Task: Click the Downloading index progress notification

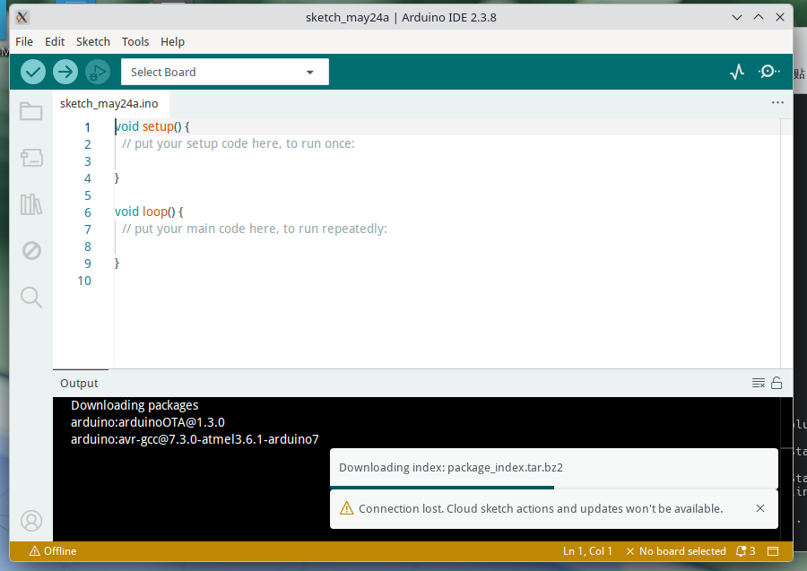Action: (x=554, y=468)
